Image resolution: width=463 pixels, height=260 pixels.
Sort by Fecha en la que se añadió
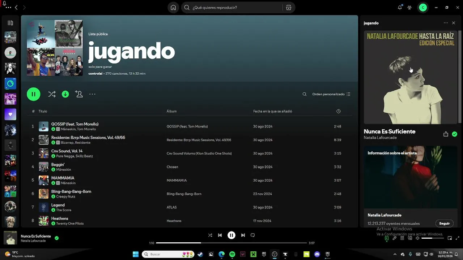(x=273, y=111)
